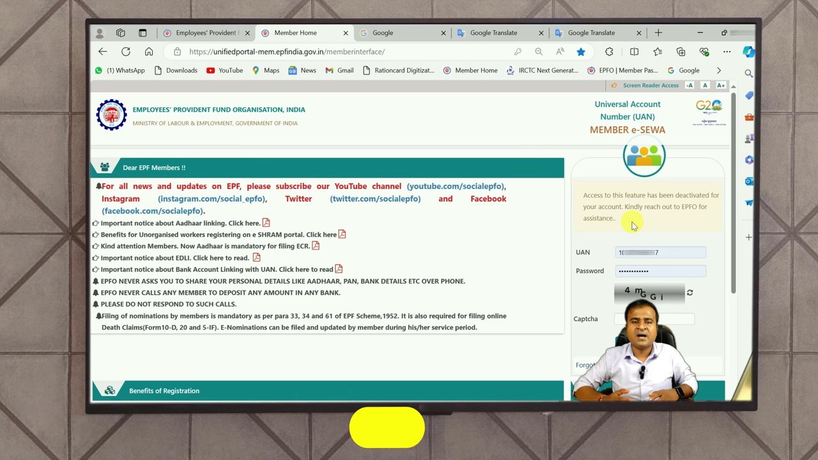Open the Tools briefcase sidebar icon
The width and height of the screenshot is (818, 460).
point(749,117)
